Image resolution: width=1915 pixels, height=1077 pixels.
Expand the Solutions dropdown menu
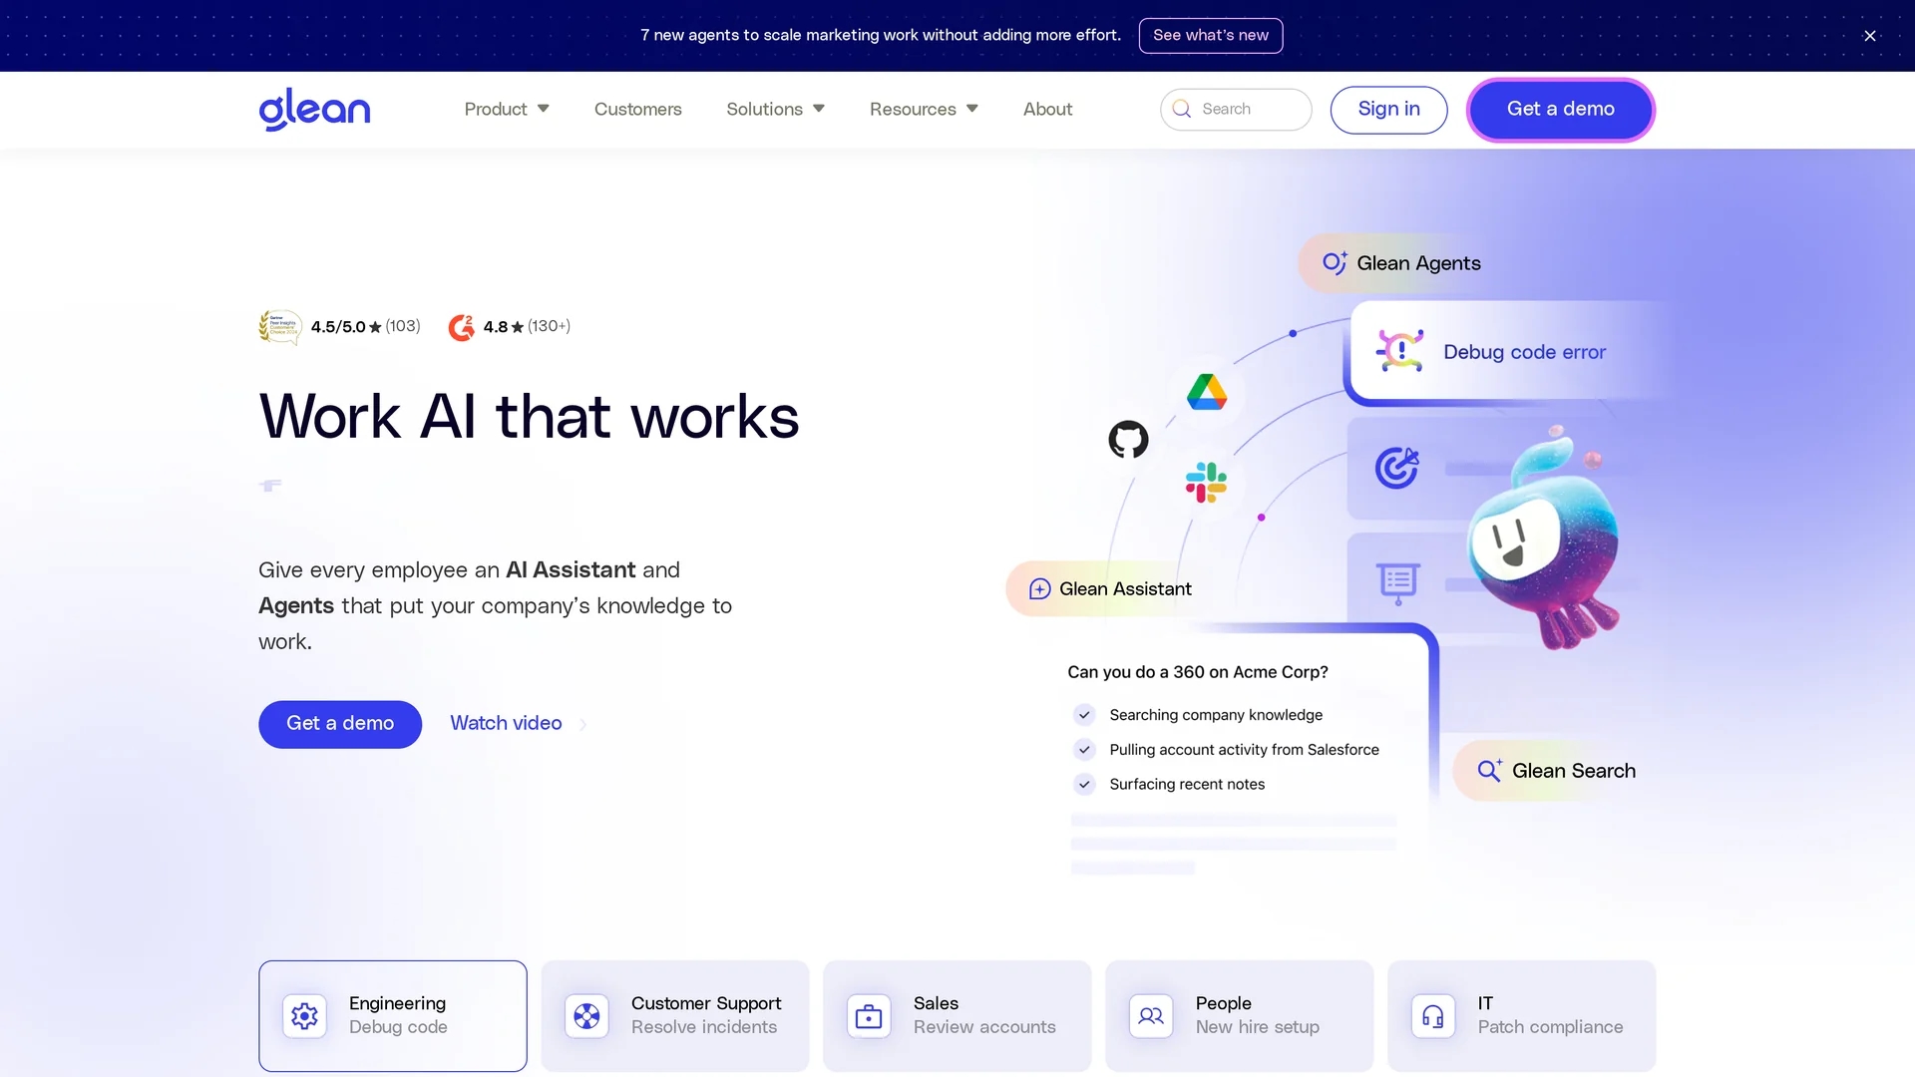[x=775, y=109]
